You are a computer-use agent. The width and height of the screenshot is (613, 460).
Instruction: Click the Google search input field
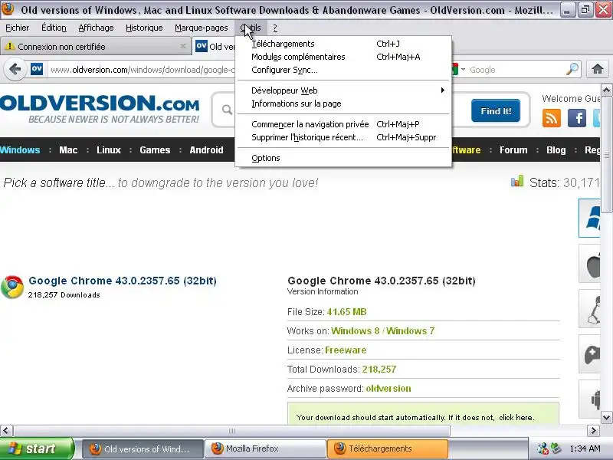(516, 70)
